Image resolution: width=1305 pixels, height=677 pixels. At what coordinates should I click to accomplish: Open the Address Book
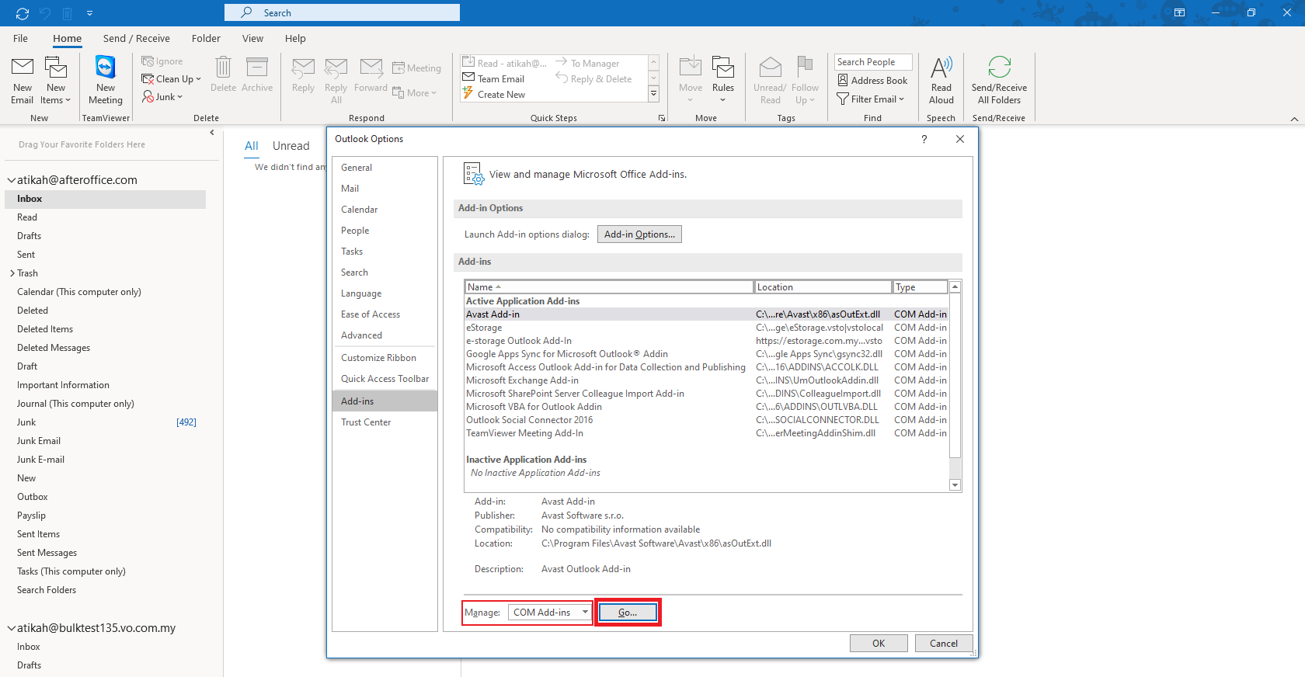click(x=872, y=81)
